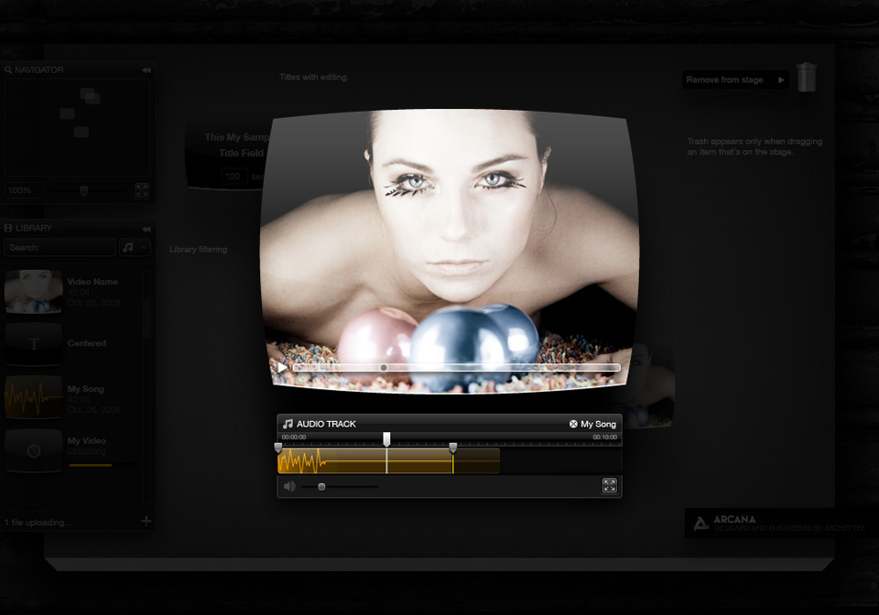Click the Library panel icon
This screenshot has height=615, width=879.
[8, 228]
